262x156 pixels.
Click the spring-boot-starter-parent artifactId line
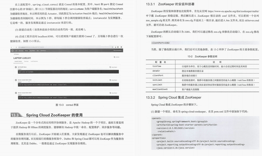[x=187, y=125]
